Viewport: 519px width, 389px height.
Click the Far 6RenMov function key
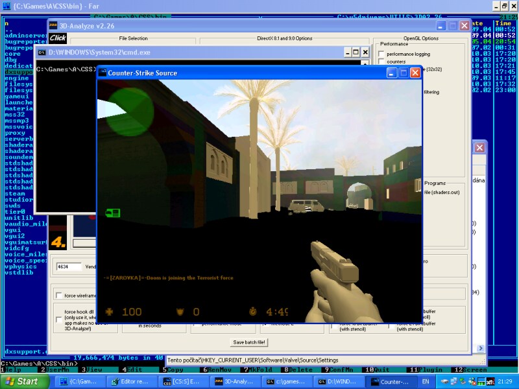tap(217, 370)
